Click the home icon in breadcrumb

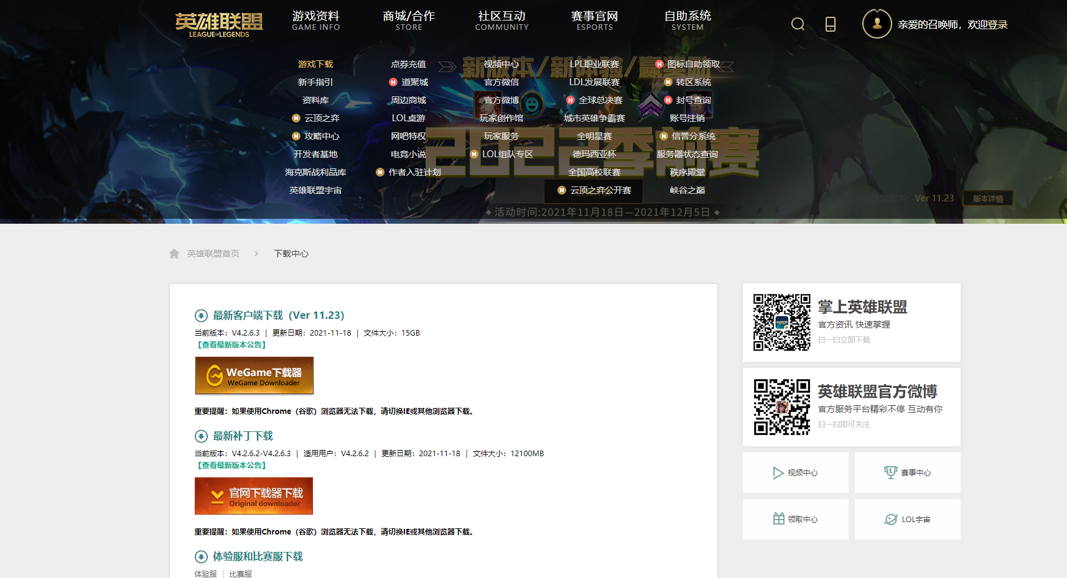click(x=174, y=254)
